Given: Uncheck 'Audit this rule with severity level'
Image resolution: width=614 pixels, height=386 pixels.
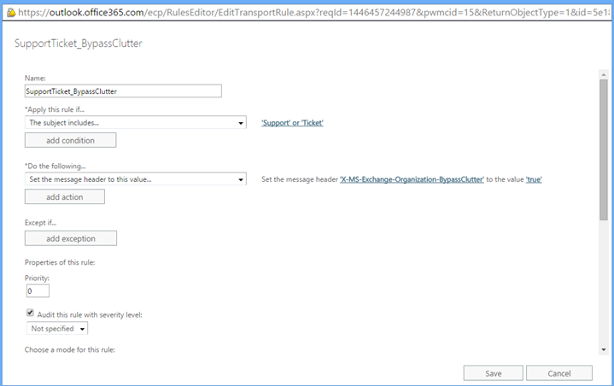Looking at the screenshot, I should point(31,313).
